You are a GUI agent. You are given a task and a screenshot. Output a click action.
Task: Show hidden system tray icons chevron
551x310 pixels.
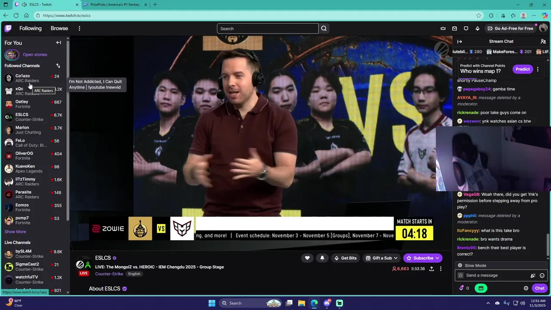(x=488, y=303)
